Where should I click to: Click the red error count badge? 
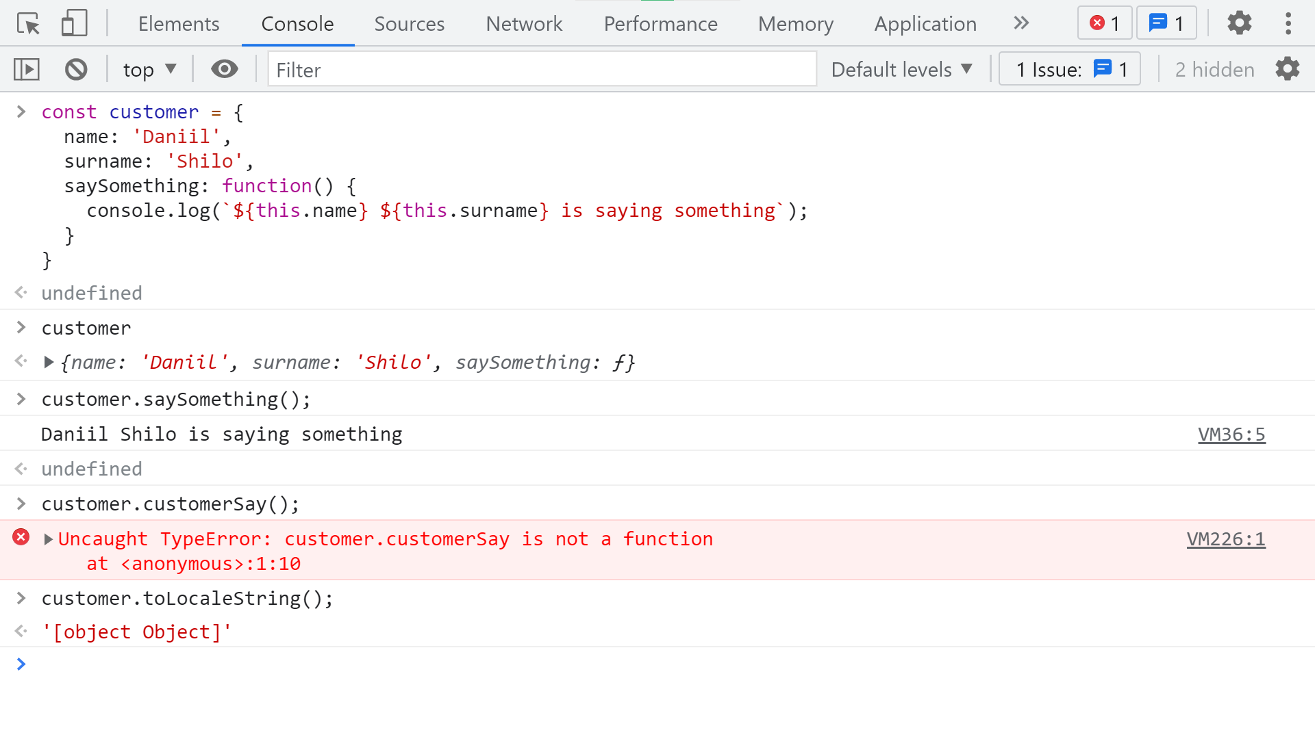point(1104,24)
